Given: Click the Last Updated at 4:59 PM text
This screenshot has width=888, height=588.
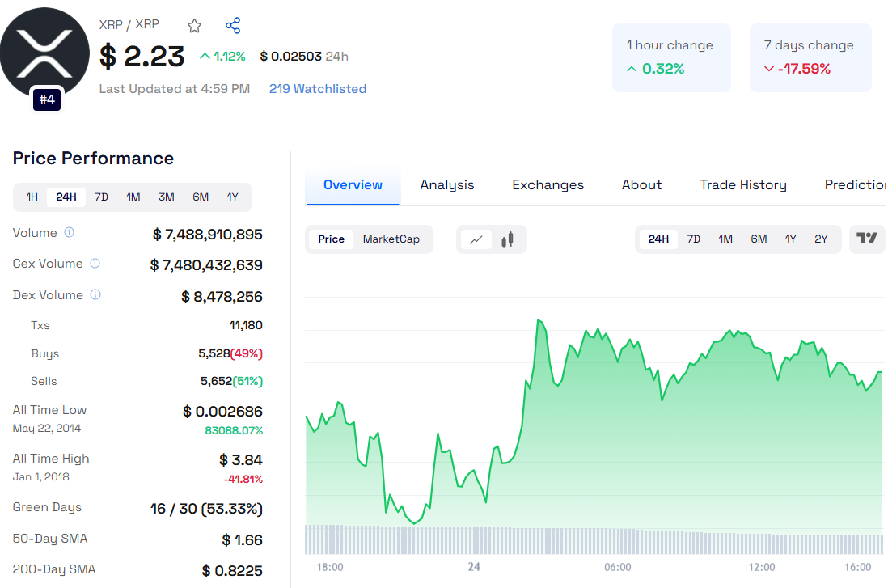Looking at the screenshot, I should point(175,89).
